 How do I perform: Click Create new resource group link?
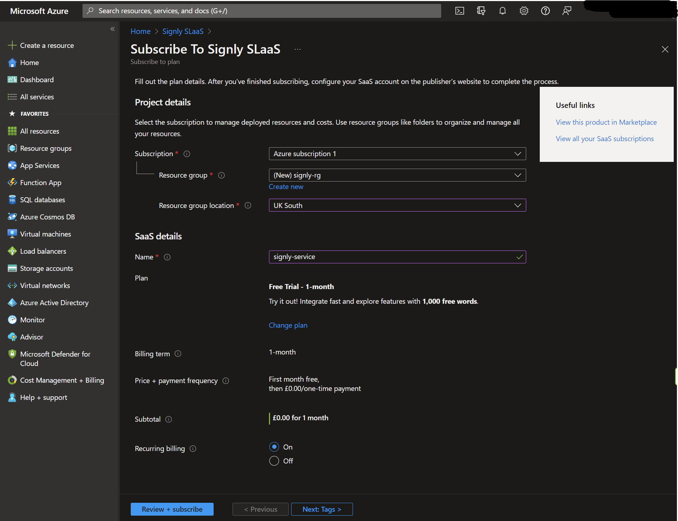[x=286, y=187]
